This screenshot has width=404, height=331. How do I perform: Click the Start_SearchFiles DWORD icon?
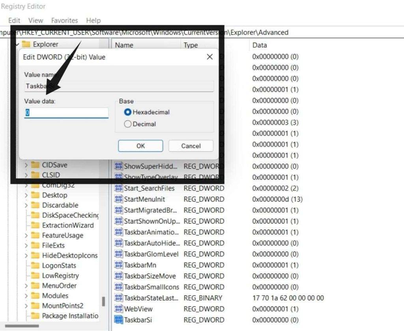(x=118, y=188)
